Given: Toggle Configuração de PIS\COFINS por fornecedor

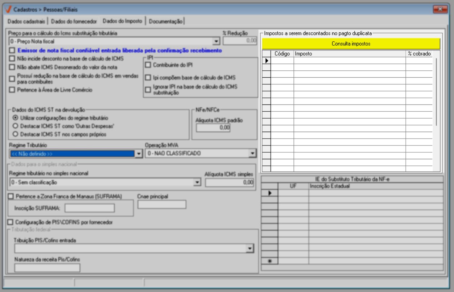Looking at the screenshot, I should (x=11, y=222).
